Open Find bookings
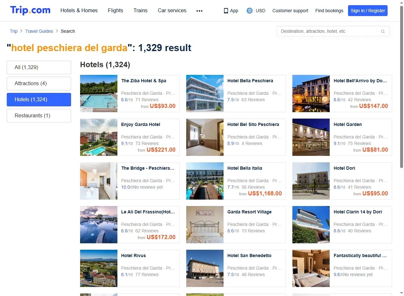Image resolution: width=404 pixels, height=296 pixels. 329,11
